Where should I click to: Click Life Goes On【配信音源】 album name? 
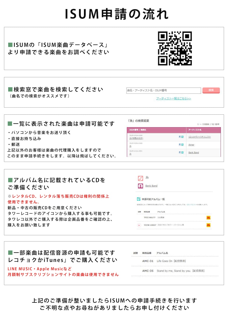(171, 261)
